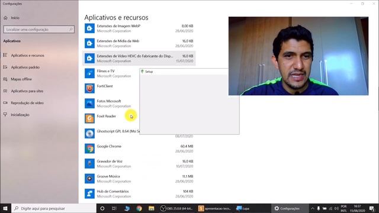This screenshot has height=213, width=379.
Task: Select the 'Gravador de Voz' name
Action: pyautogui.click(x=110, y=161)
